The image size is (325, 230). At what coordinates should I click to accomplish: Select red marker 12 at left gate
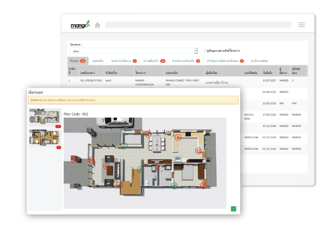(74, 160)
